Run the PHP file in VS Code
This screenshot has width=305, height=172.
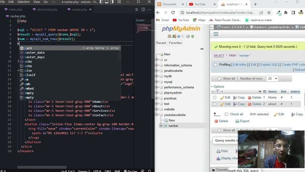click(137, 10)
